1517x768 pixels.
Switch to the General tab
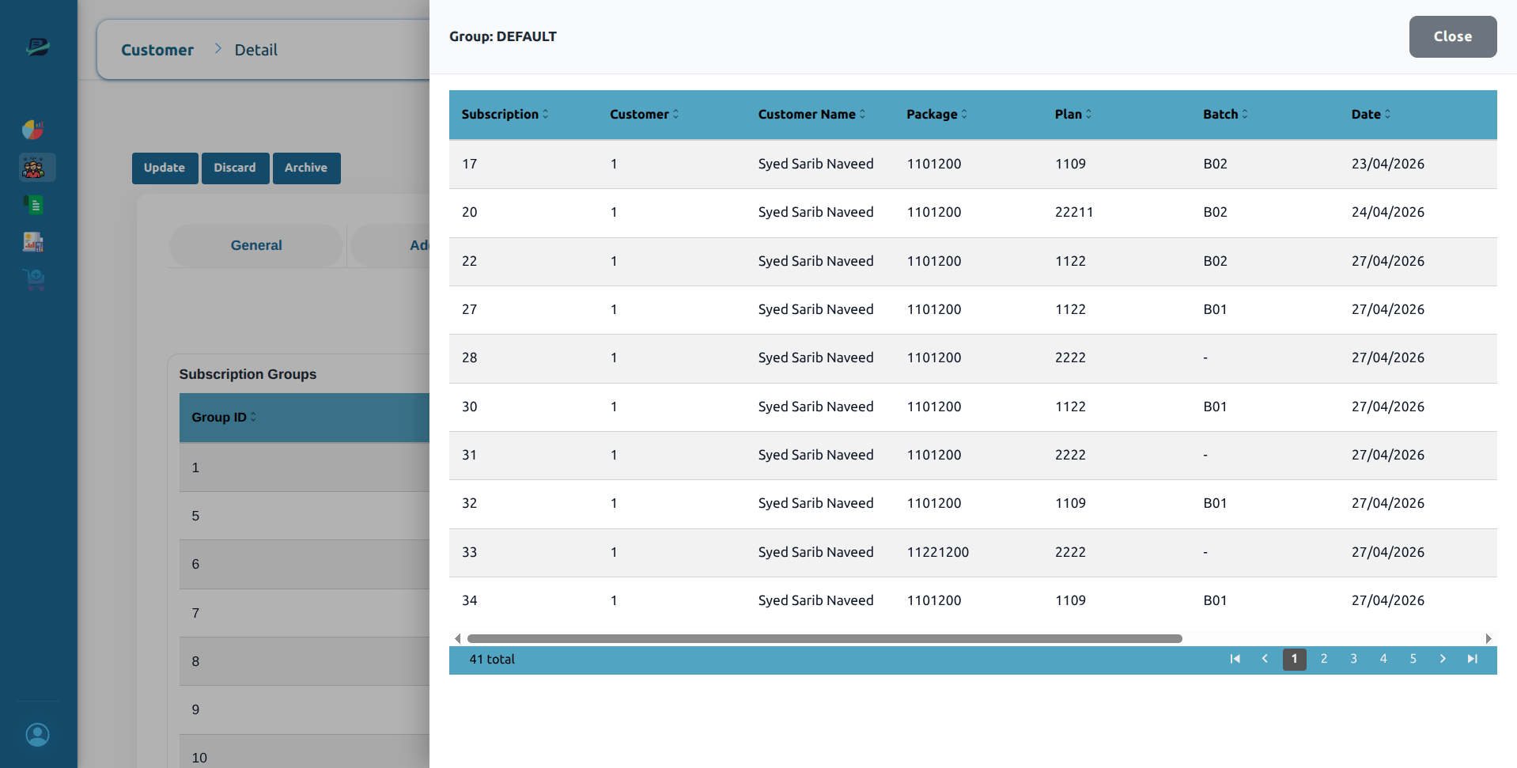256,245
